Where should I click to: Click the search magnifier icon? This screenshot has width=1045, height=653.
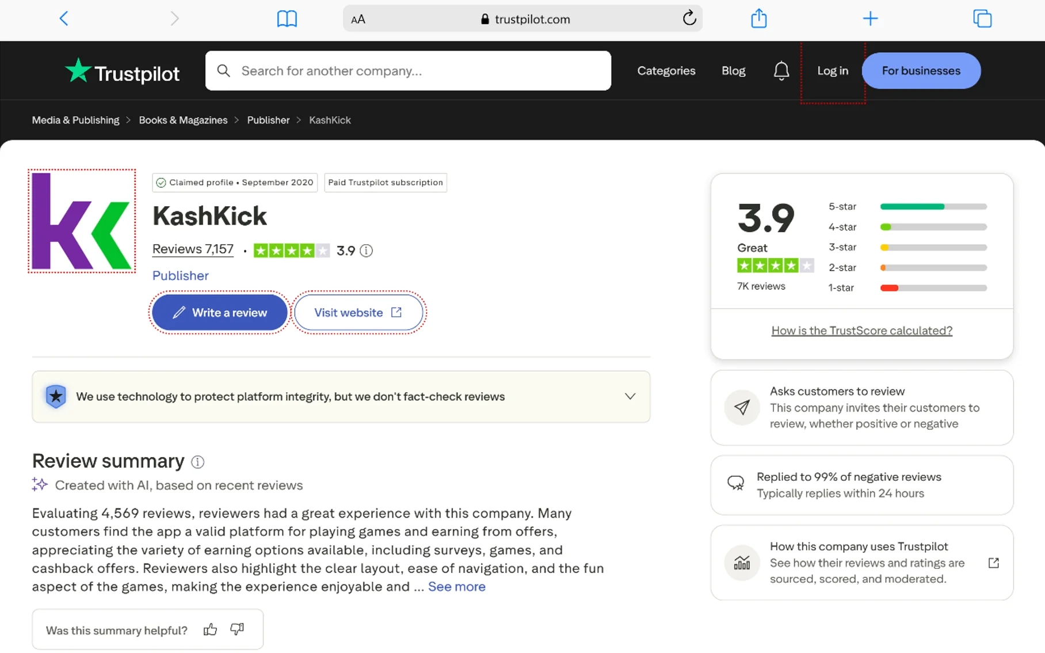pos(223,71)
